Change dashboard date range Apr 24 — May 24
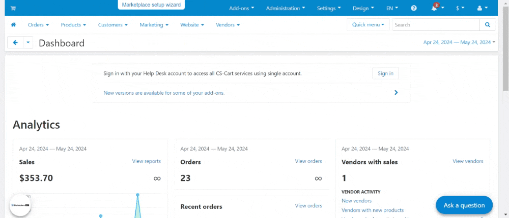Viewport: 509px width, 218px height. (x=459, y=42)
